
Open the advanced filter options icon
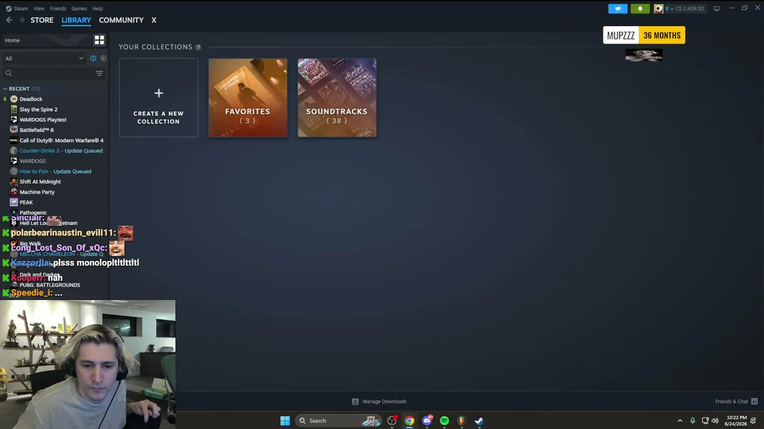coord(99,73)
